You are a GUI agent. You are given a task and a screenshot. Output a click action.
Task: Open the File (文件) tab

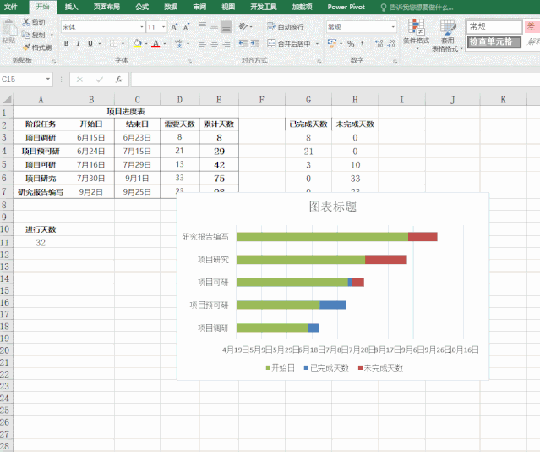pos(11,7)
